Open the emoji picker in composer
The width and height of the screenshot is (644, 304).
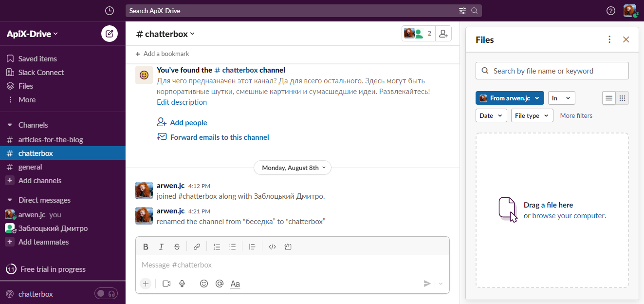coord(204,284)
